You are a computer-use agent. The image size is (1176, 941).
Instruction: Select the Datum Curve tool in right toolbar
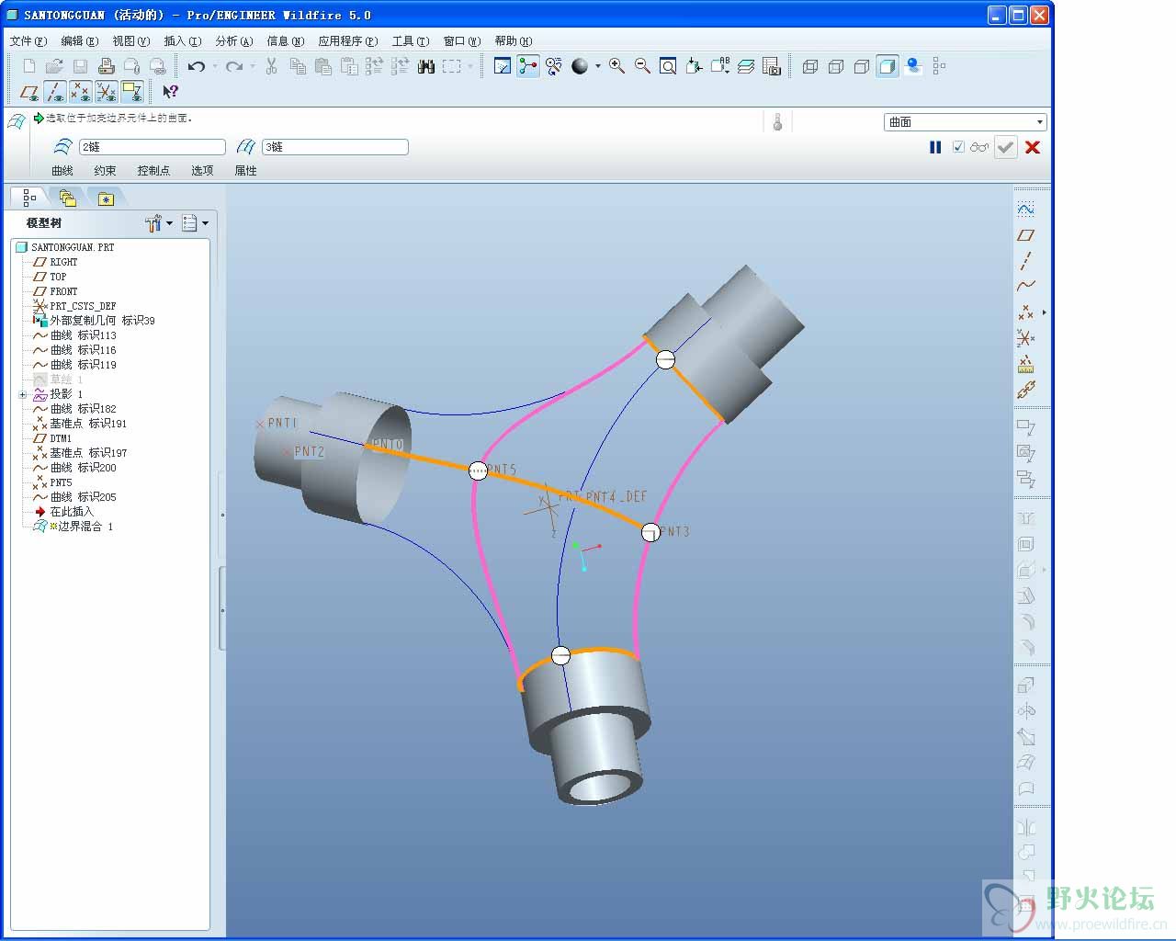[x=1026, y=287]
